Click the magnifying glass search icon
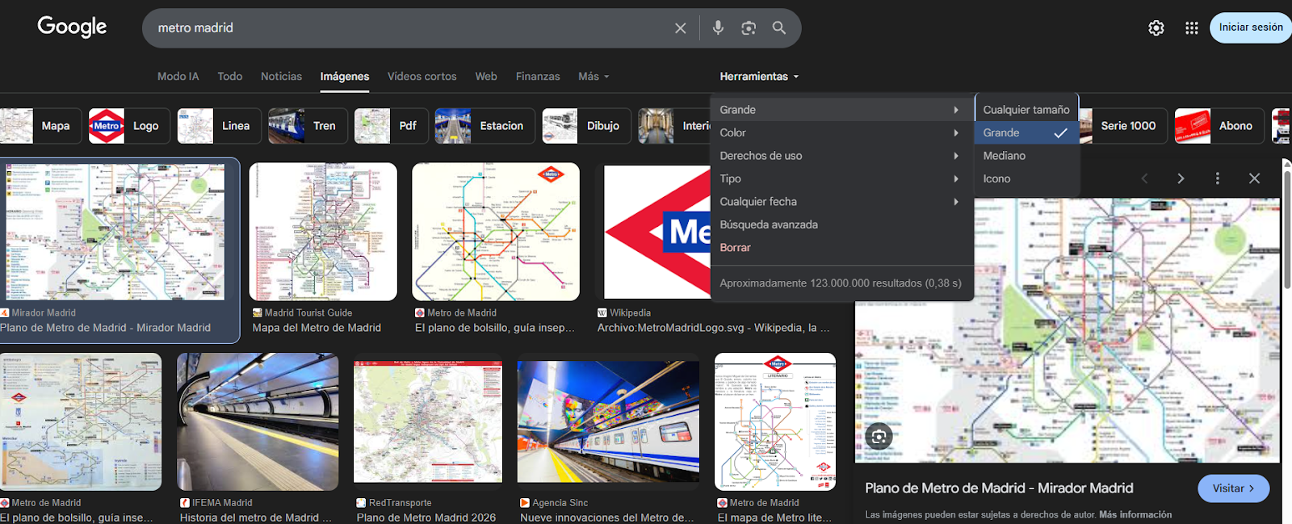Image resolution: width=1292 pixels, height=524 pixels. tap(778, 28)
